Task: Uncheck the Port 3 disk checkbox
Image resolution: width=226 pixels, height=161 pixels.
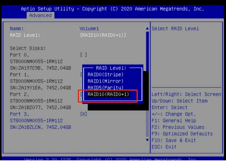Action: [84, 114]
